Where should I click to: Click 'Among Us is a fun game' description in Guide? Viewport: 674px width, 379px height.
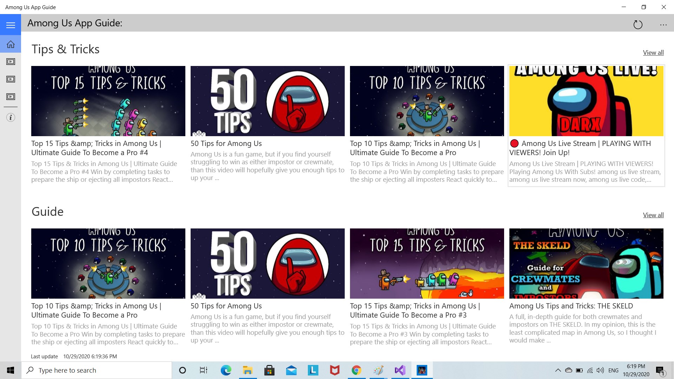pyautogui.click(x=267, y=328)
